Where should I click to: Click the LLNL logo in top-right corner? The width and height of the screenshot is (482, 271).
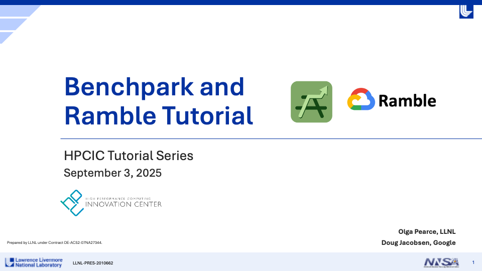pyautogui.click(x=466, y=12)
